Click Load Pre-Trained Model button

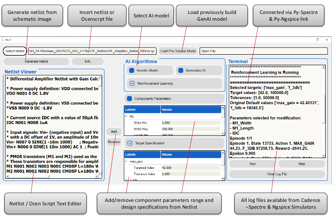(178, 51)
